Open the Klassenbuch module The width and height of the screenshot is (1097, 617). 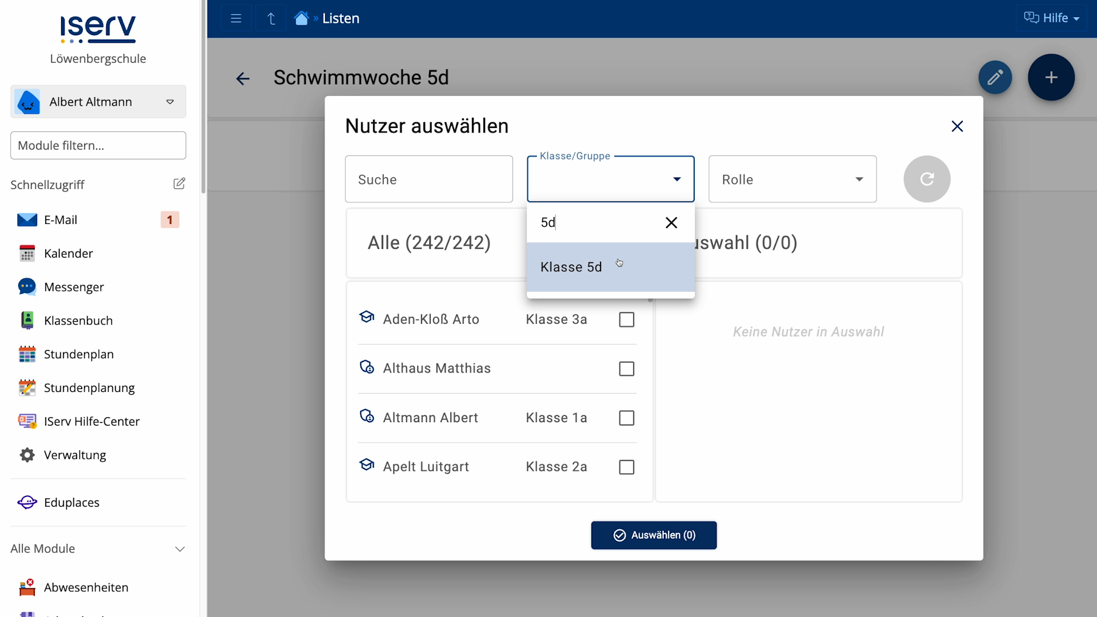point(79,320)
